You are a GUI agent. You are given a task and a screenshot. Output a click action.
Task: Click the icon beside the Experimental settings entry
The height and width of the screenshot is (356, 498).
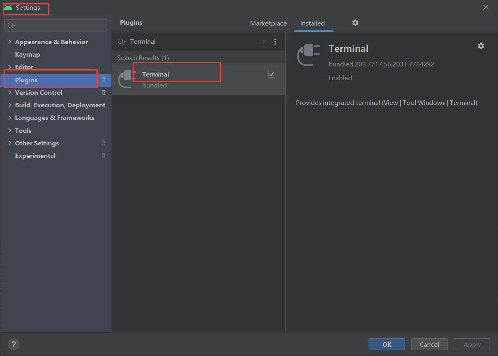104,156
